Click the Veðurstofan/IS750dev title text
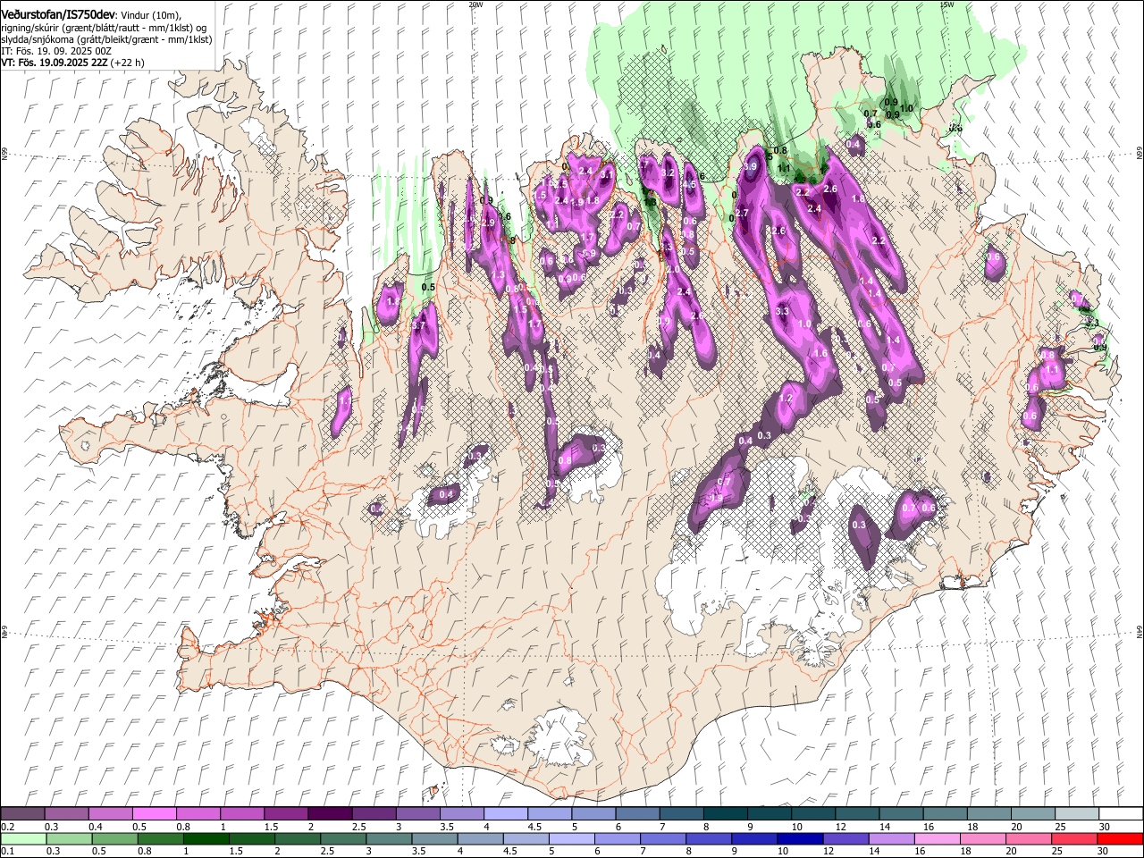The height and width of the screenshot is (858, 1144). click(x=58, y=13)
